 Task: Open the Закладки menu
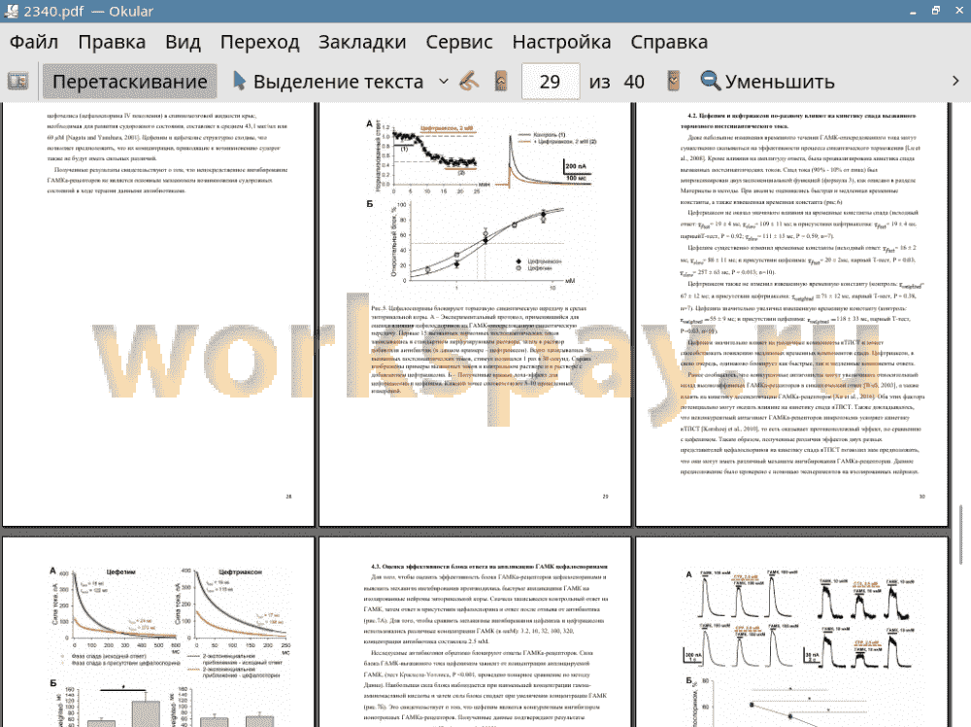362,42
